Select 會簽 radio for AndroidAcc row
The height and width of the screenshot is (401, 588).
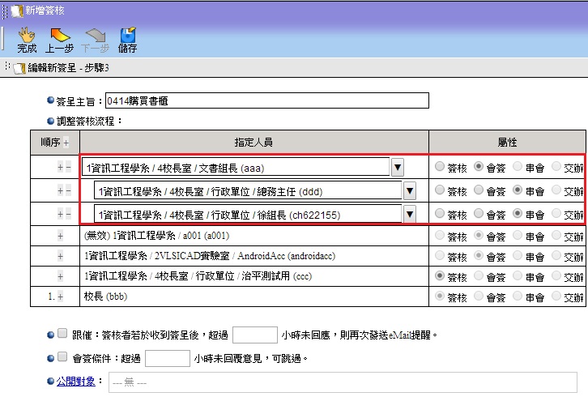[x=479, y=255]
